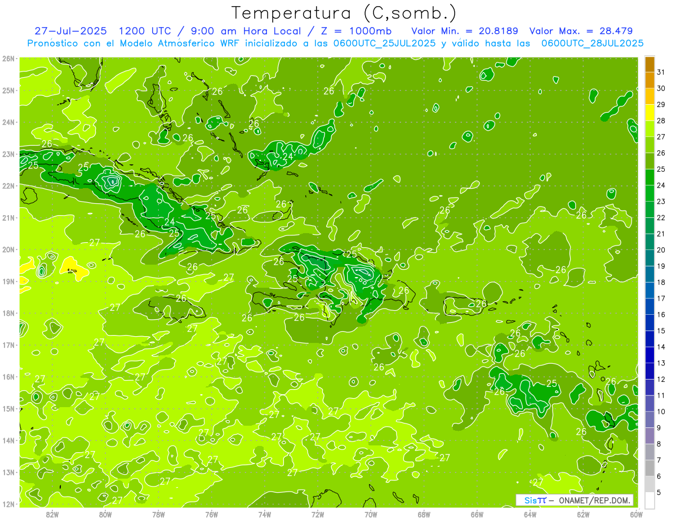Click the color bar value '19'
Viewport: 676px width, 522px height.
pos(661,266)
